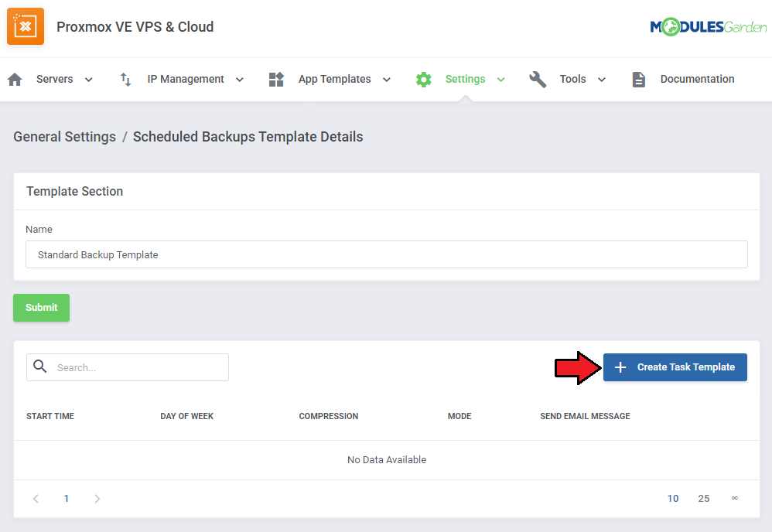The height and width of the screenshot is (532, 772).
Task: Click the magnifier icon in search box
Action: click(x=40, y=367)
